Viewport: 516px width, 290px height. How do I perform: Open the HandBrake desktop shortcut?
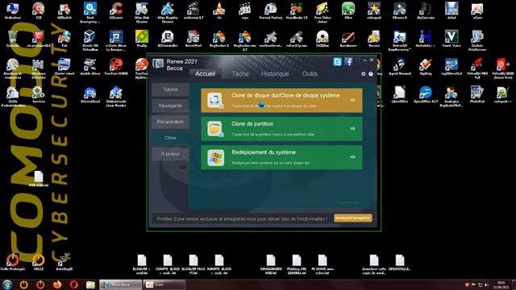point(297,10)
